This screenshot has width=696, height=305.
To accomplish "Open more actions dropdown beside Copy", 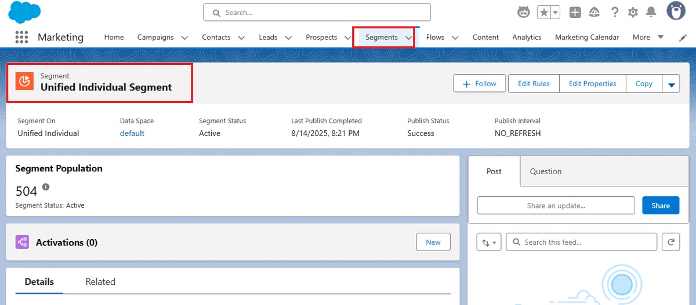I will [671, 84].
